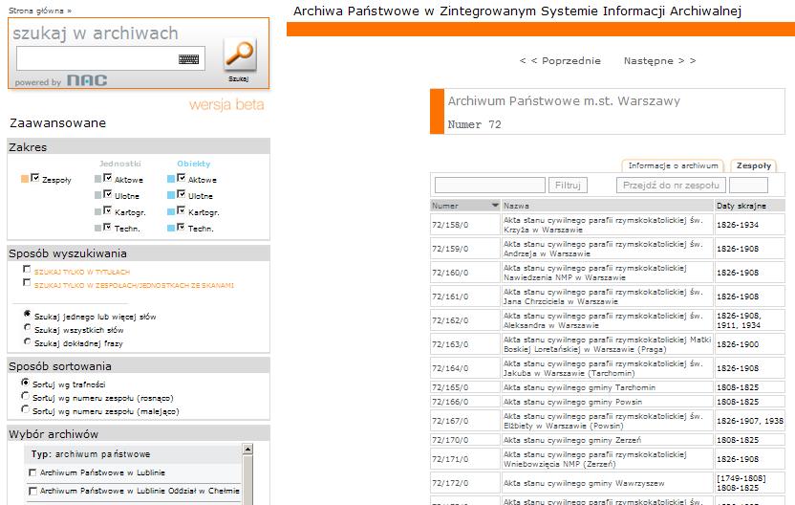
Task: Open Akta stanu cywilnego gminy Wawrzyszew
Action: tap(584, 483)
